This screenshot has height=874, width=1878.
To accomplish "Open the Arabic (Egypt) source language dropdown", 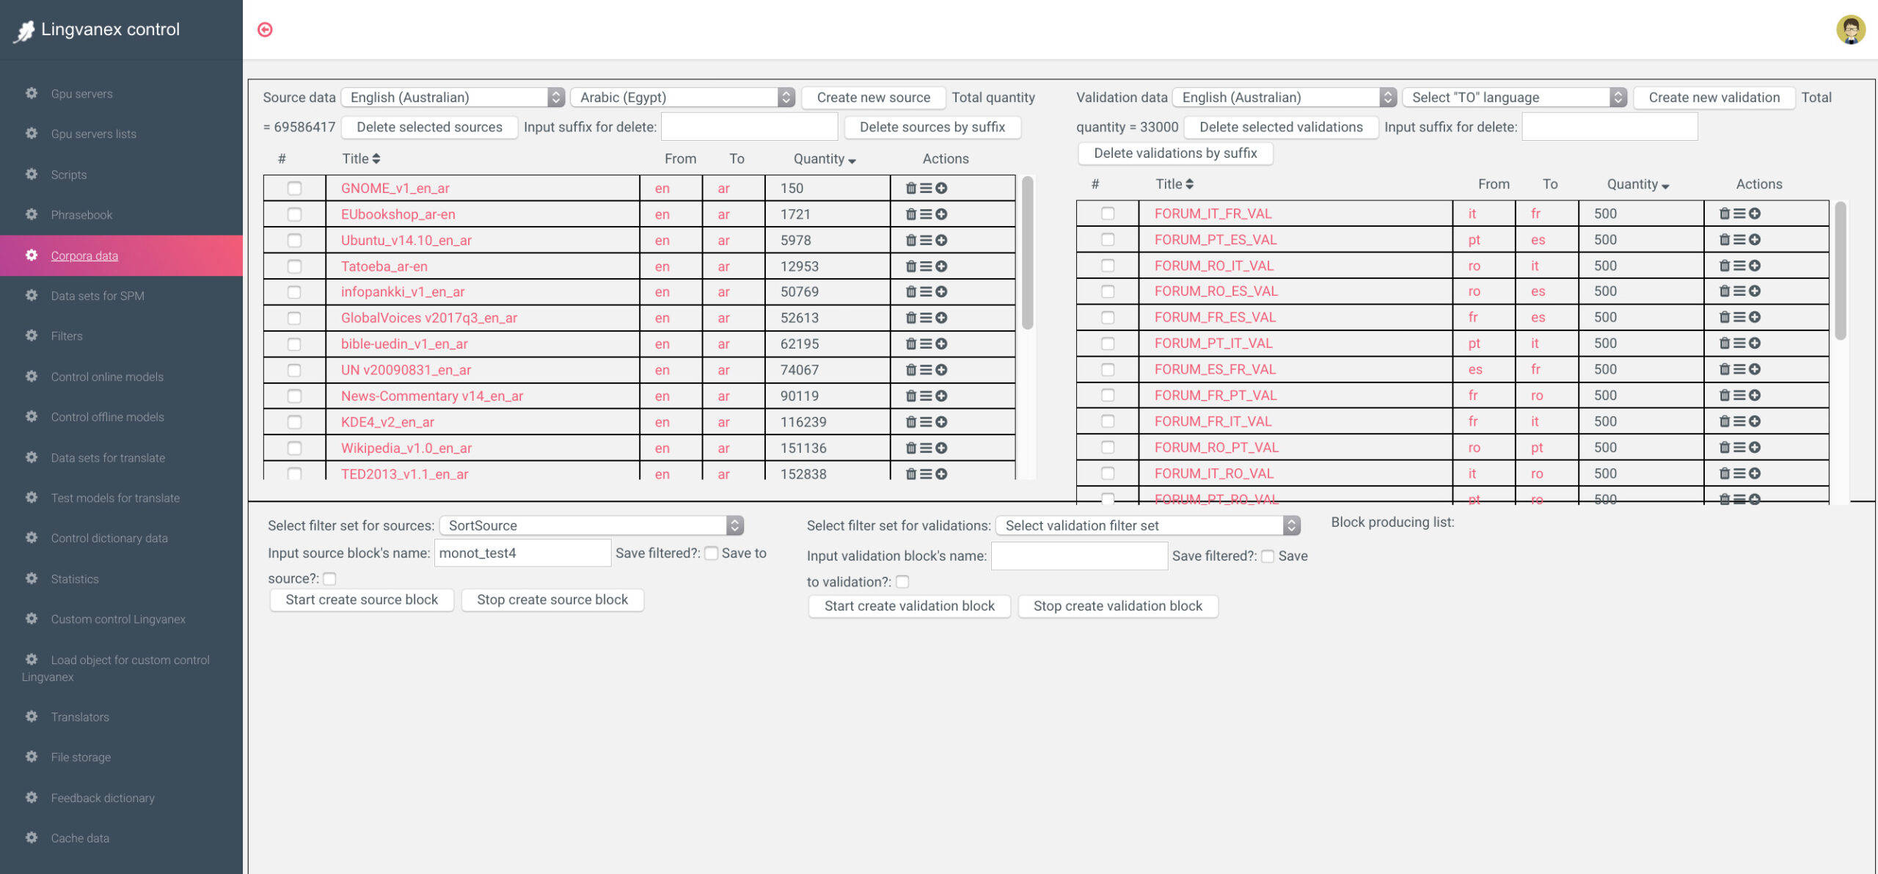I will (x=682, y=98).
